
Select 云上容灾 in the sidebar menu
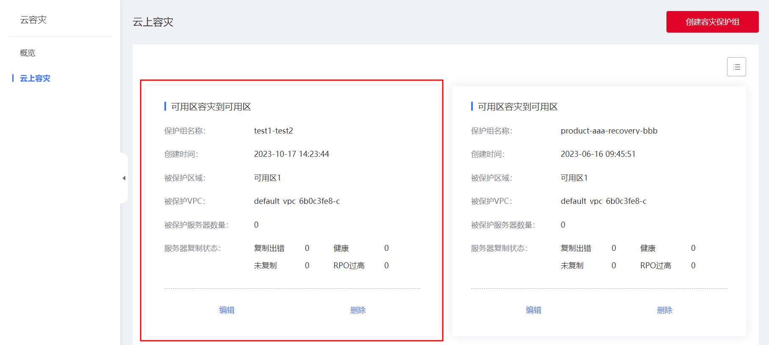coord(35,78)
